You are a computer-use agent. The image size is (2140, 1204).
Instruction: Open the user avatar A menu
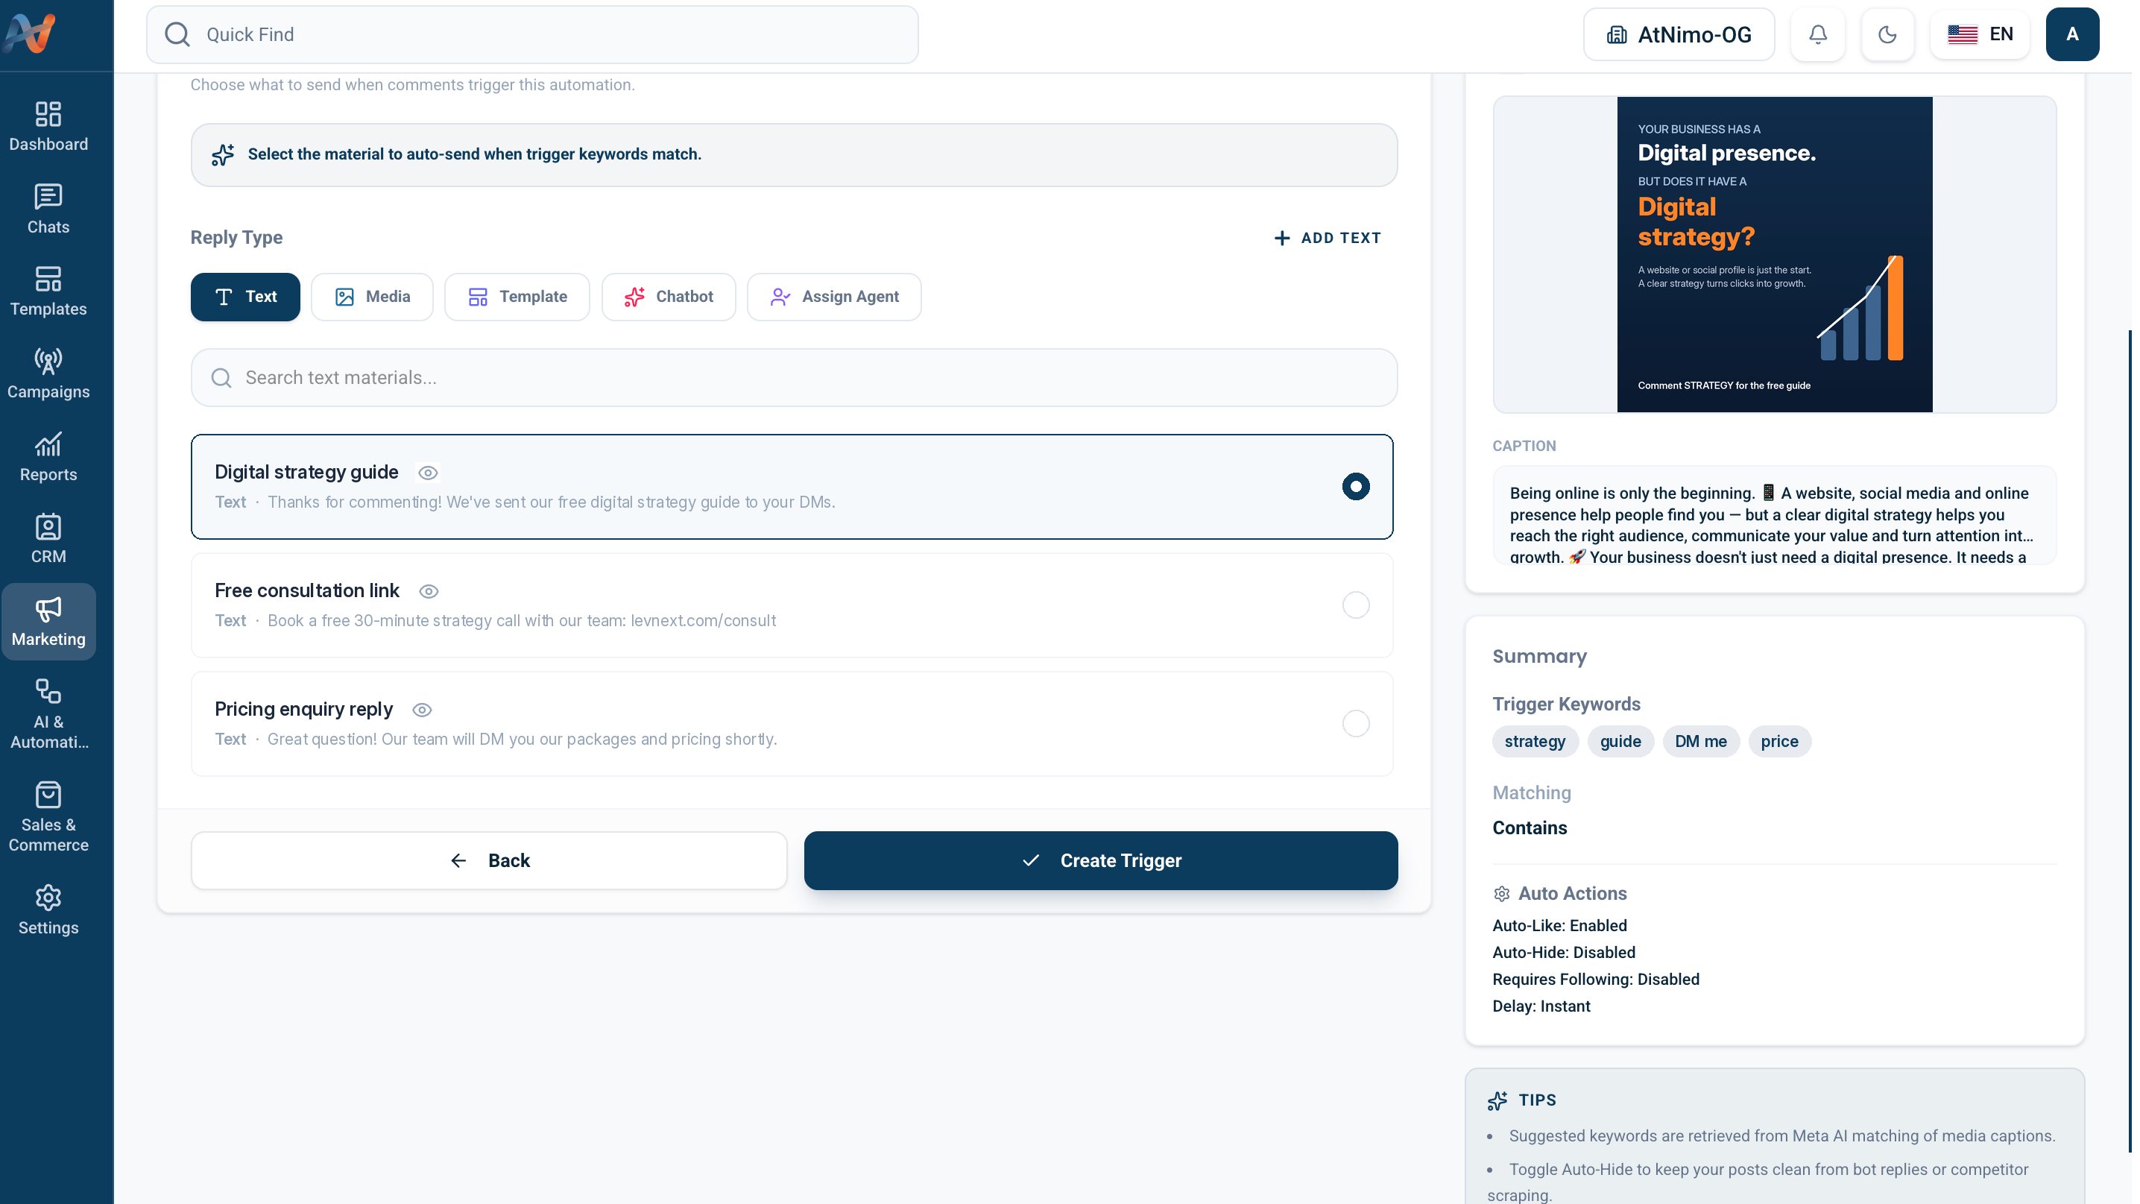tap(2072, 34)
